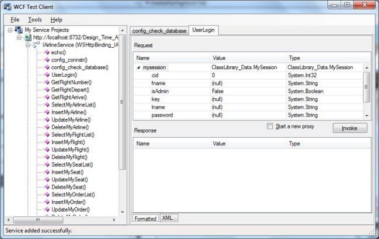
Task: Click tree panel scroll right arrow
Action: [x=114, y=220]
